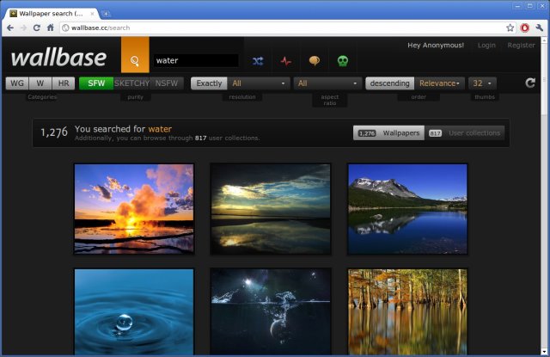
Task: Click the red Opera extension icon
Action: pyautogui.click(x=525, y=28)
